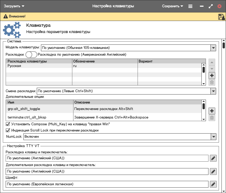Viewport: 226px width, 193px height.
Task: Delete selected keyboard layout via trash icon
Action: pos(212,83)
